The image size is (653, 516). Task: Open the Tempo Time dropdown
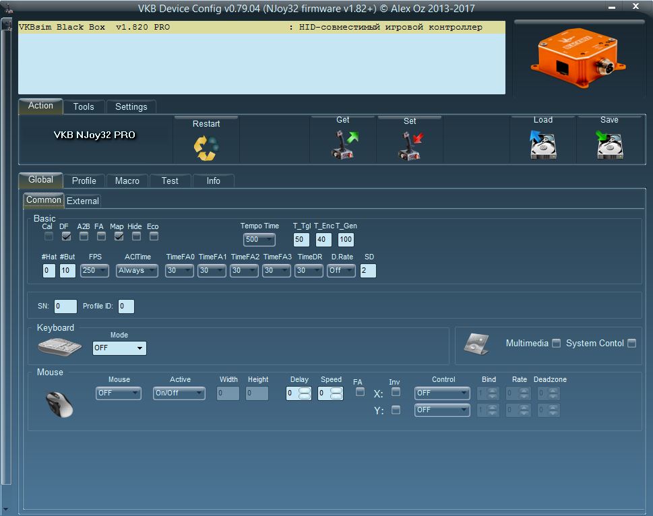(259, 239)
